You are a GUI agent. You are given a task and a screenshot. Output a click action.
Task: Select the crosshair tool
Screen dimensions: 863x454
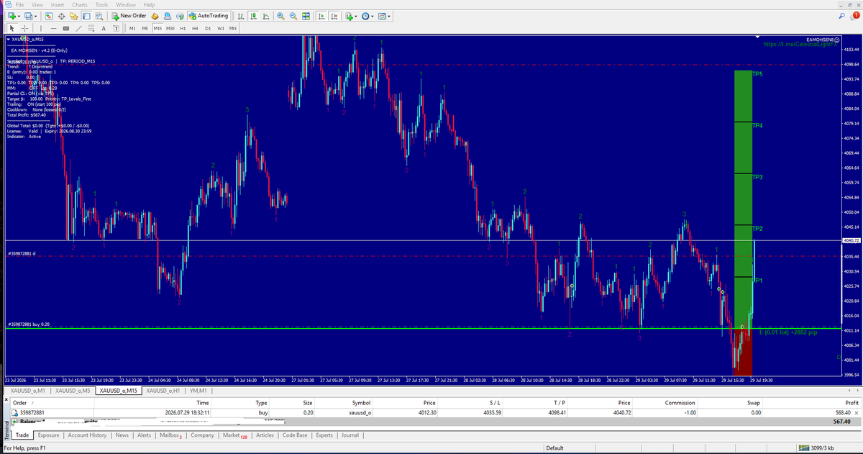tap(24, 28)
